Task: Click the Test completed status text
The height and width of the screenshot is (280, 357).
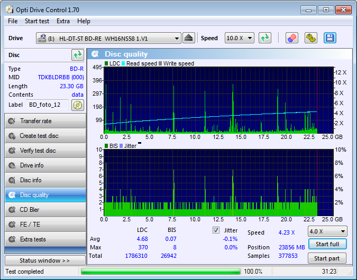Action: [x=24, y=272]
